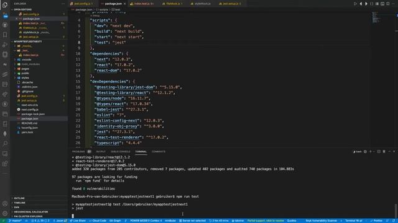This screenshot has width=398, height=223.
Task: Open package-lock.json in file tree
Action: pyautogui.click(x=33, y=114)
